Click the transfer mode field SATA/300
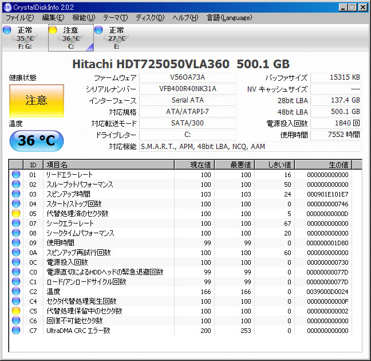Image resolution: width=371 pixels, height=361 pixels. pos(187,123)
